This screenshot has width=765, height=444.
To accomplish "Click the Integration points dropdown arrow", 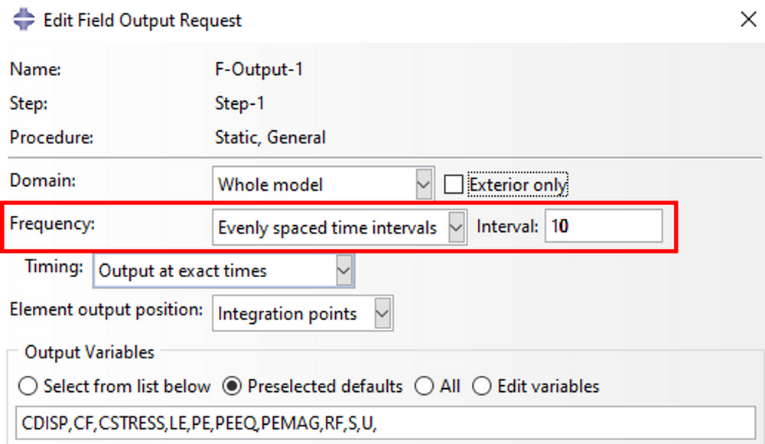I will pos(382,313).
